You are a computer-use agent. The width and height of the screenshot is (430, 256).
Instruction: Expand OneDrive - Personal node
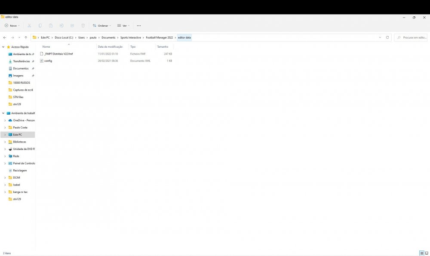[x=5, y=120]
